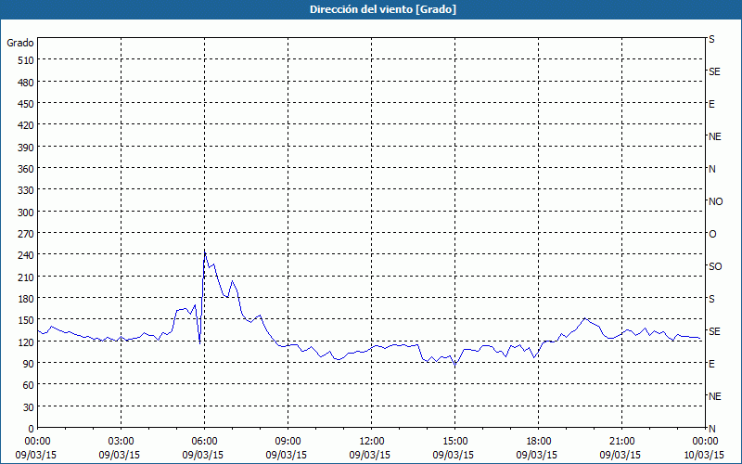Click the blue line's highest peak near 240
The width and height of the screenshot is (742, 464).
205,251
